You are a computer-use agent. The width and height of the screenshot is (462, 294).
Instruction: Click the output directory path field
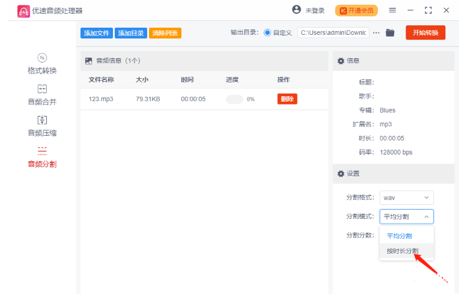pos(333,32)
